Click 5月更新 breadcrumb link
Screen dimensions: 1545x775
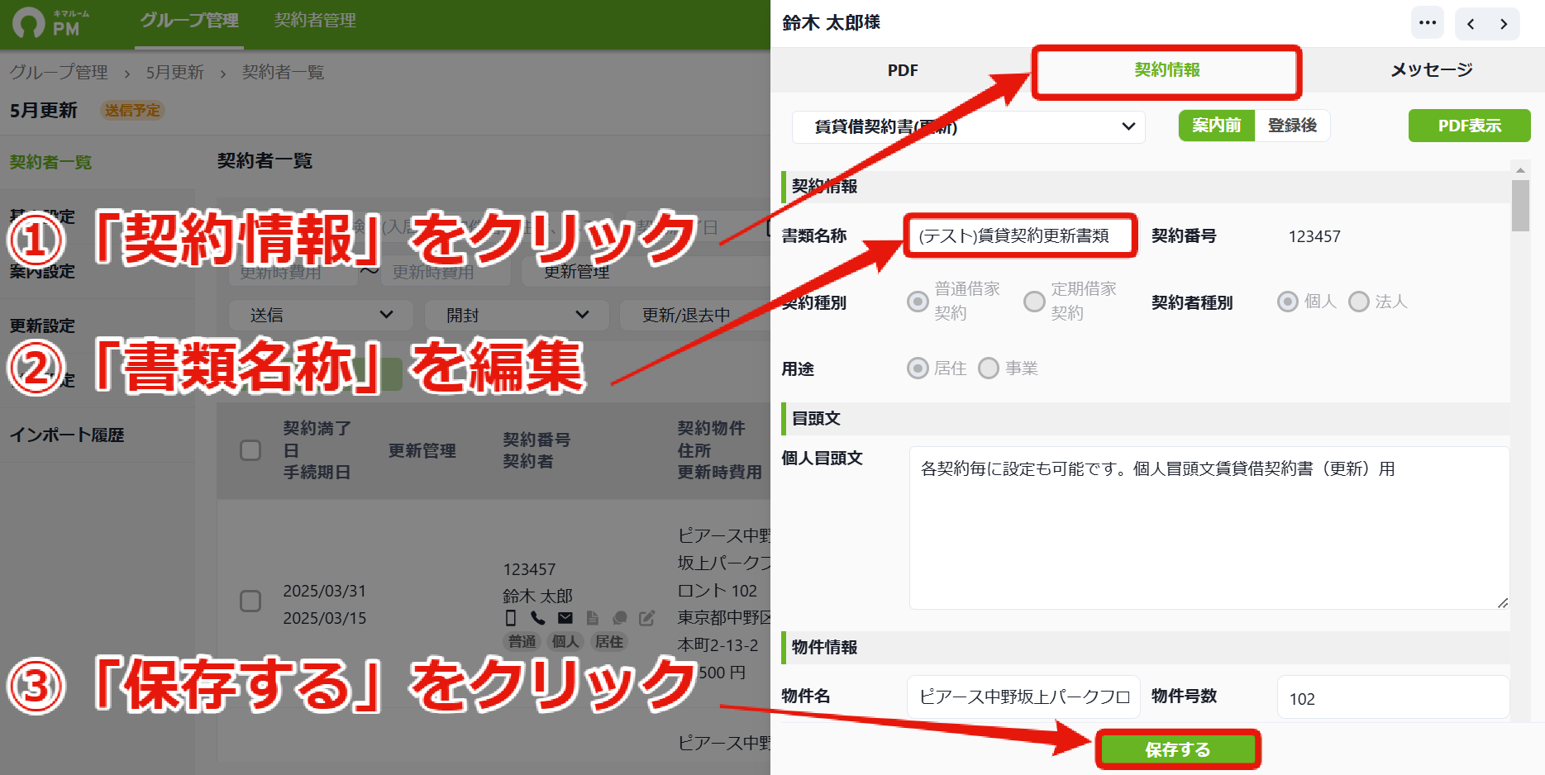point(174,73)
